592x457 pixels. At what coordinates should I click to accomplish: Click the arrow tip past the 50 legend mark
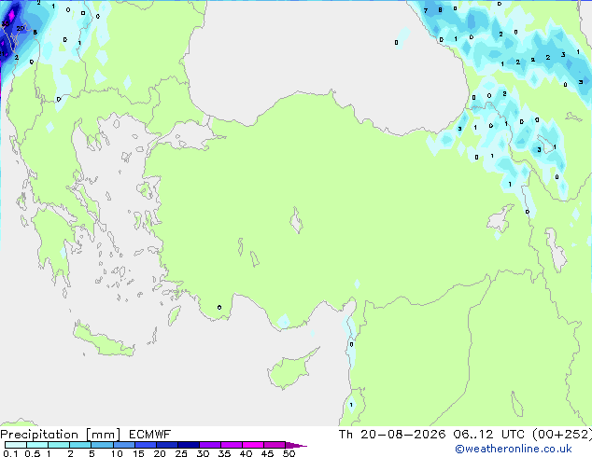[296, 446]
